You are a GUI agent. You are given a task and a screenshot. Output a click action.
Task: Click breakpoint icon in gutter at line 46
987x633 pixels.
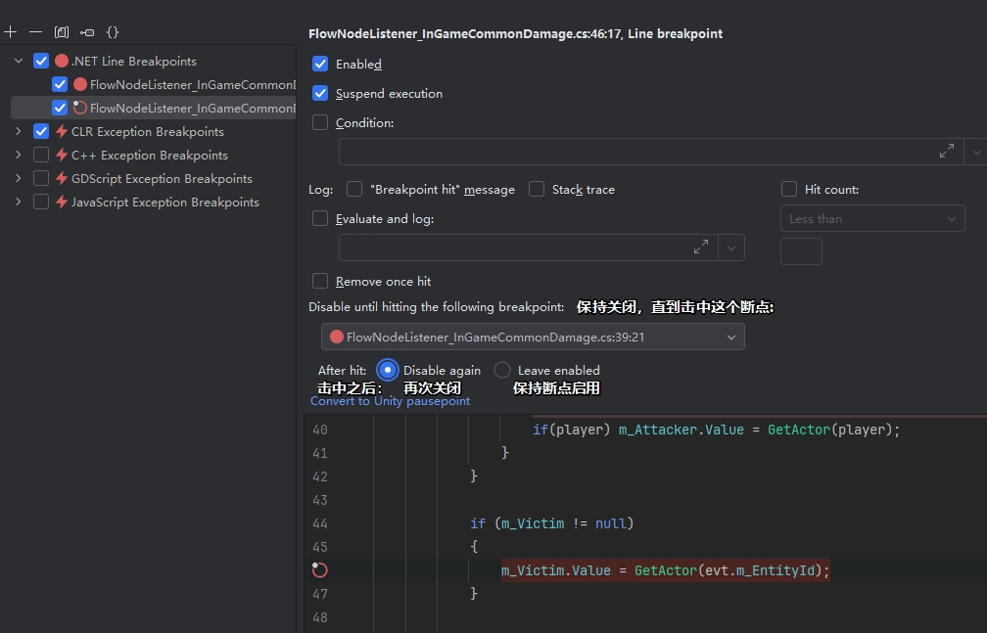point(319,570)
